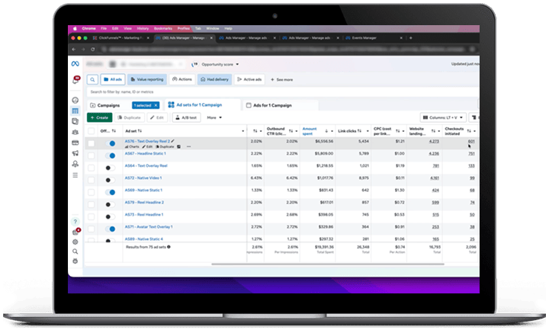549x330 pixels.
Task: Expand the More dropdown in toolbar
Action: coord(213,117)
